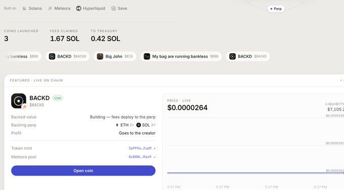344x190 pixels.
Task: Click the $BACKD symbol under title
Action: click(36, 105)
